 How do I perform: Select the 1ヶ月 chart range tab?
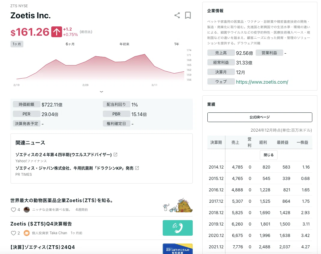(x=17, y=44)
